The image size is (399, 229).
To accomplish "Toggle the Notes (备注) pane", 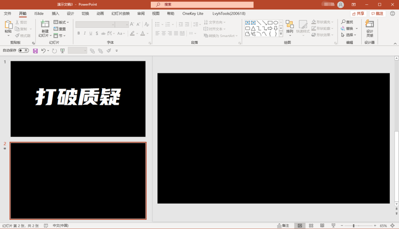I will [283, 226].
